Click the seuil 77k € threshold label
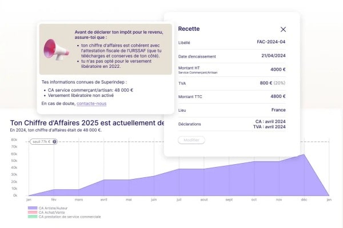 tap(41, 141)
